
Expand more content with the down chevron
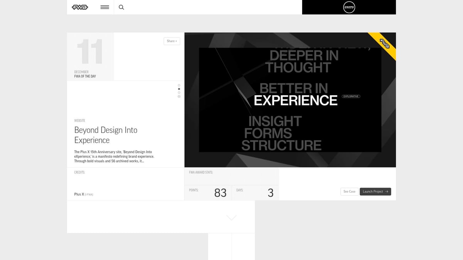(x=231, y=217)
